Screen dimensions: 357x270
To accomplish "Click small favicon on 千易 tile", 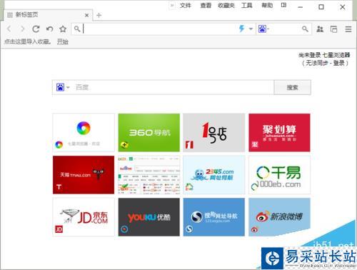I will point(255,187).
